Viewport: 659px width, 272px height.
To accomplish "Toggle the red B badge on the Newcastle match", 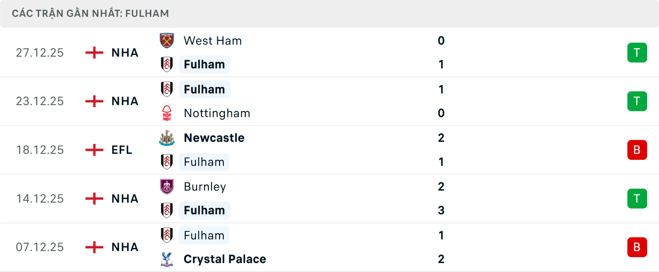I will pos(637,149).
